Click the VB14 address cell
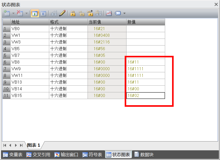Screen dimensions: 220x160 click(x=30, y=89)
